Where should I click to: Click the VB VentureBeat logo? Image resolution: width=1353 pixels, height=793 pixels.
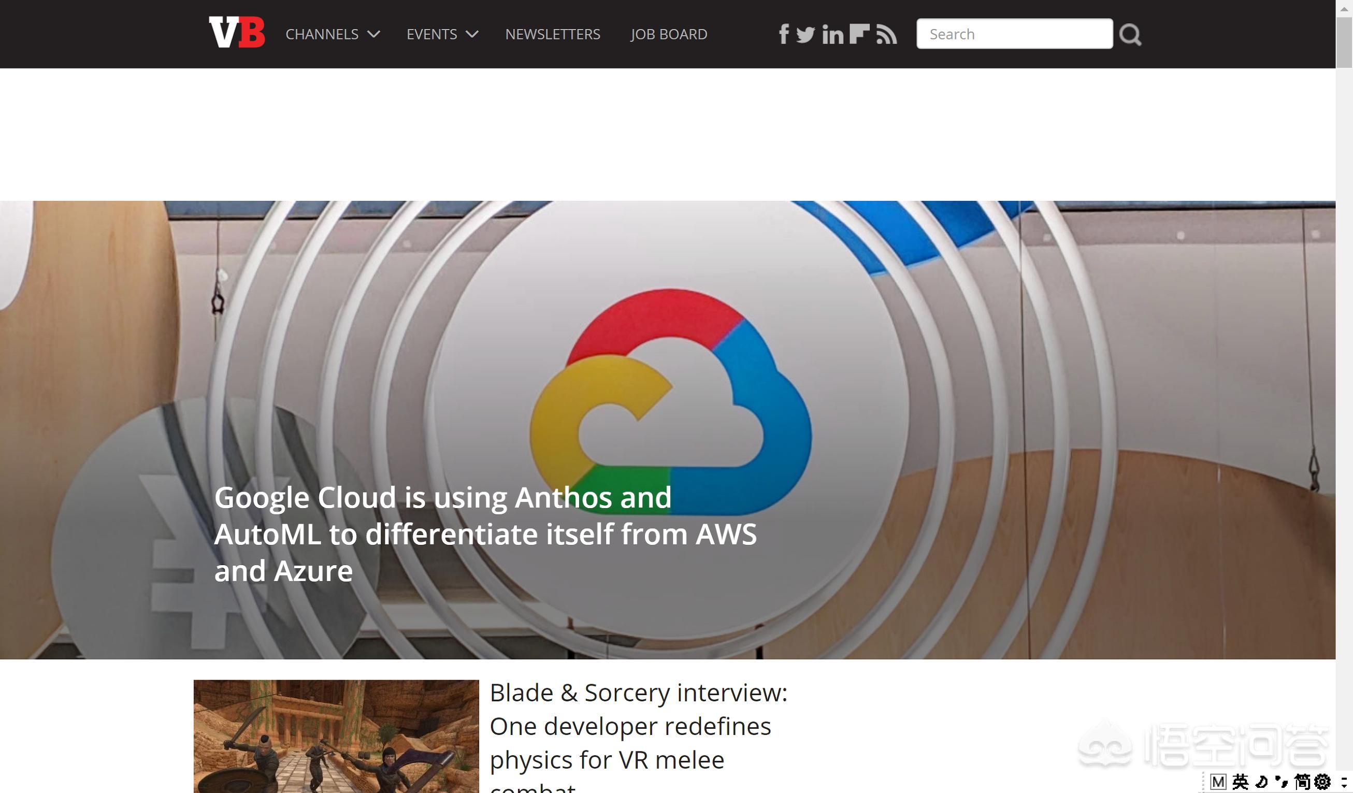point(237,33)
